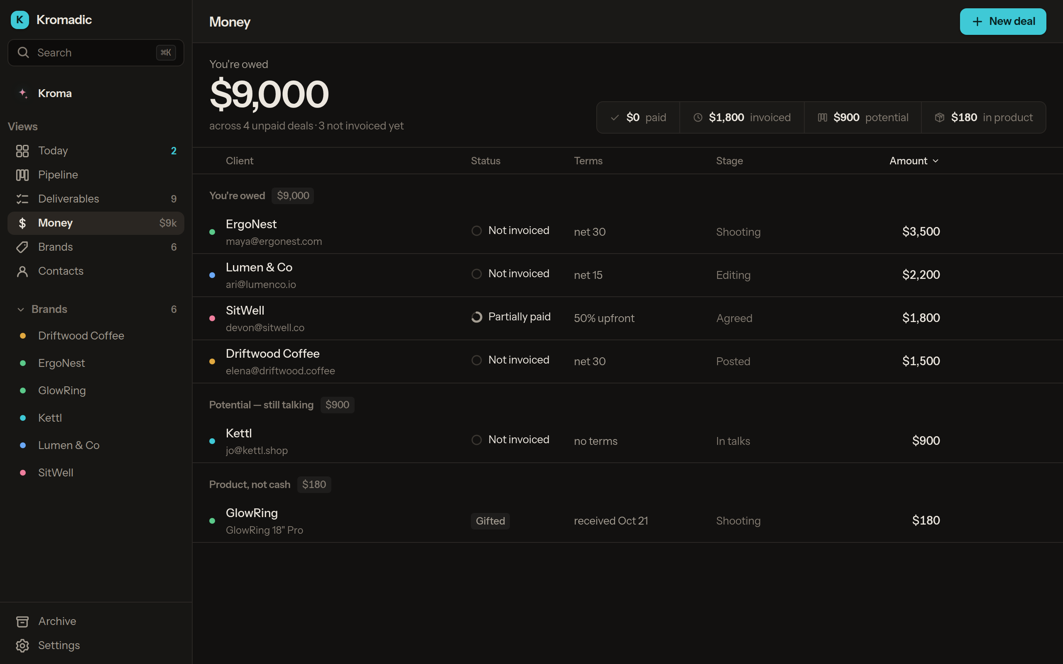1063x664 pixels.
Task: Click the Deliverables checklist icon
Action: point(22,199)
